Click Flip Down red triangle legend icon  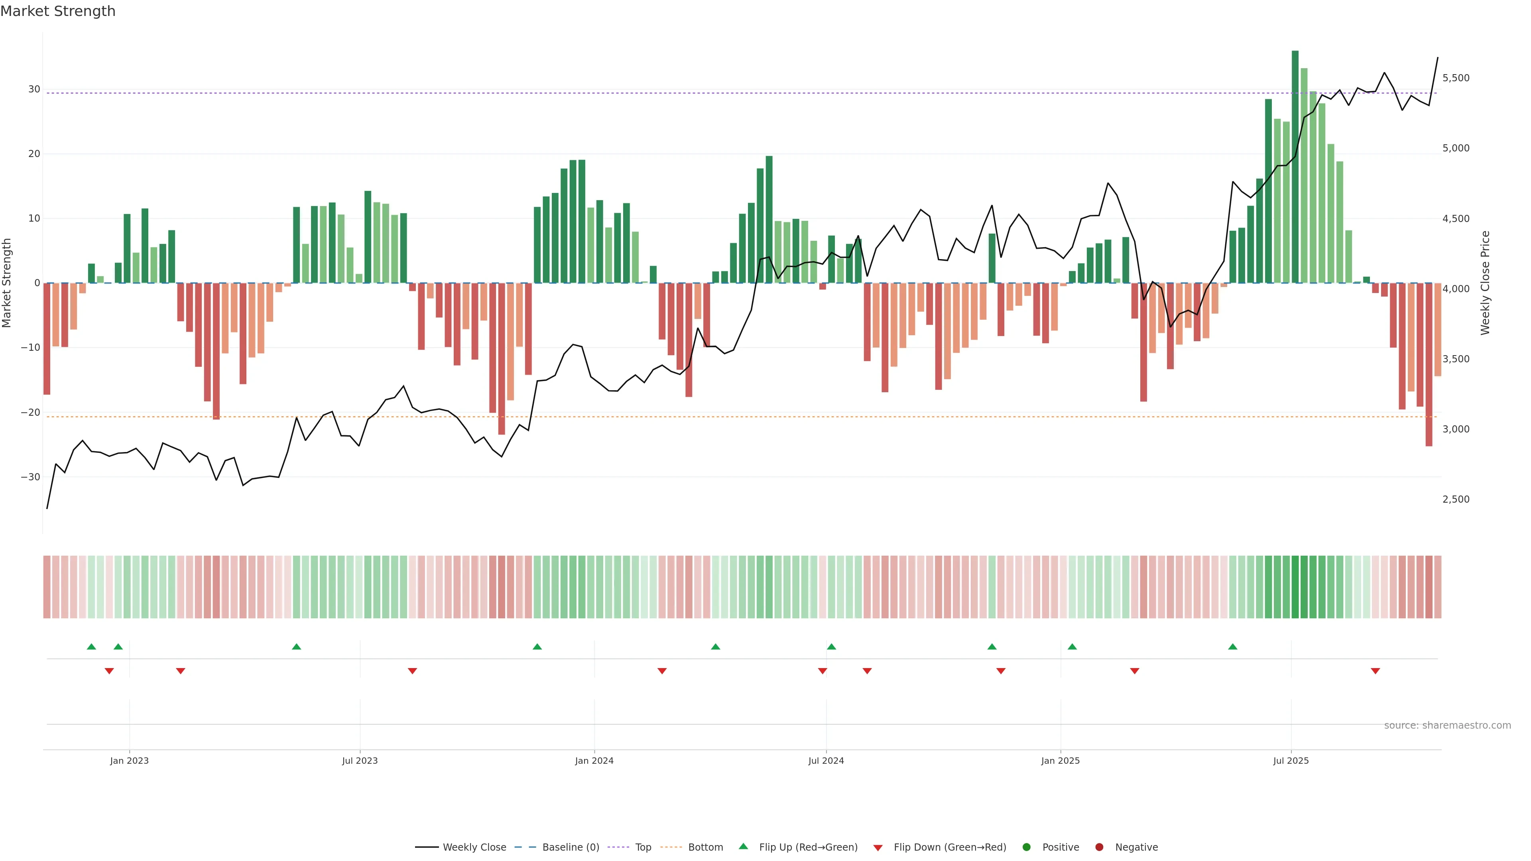click(878, 847)
